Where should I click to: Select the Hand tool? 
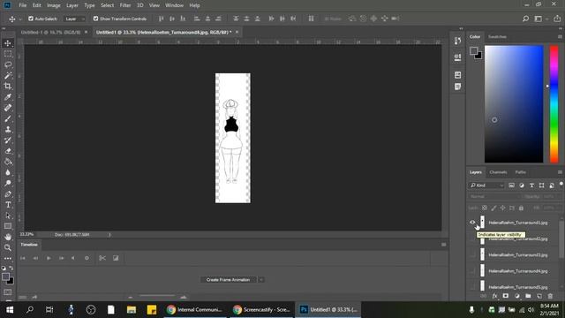(x=8, y=237)
